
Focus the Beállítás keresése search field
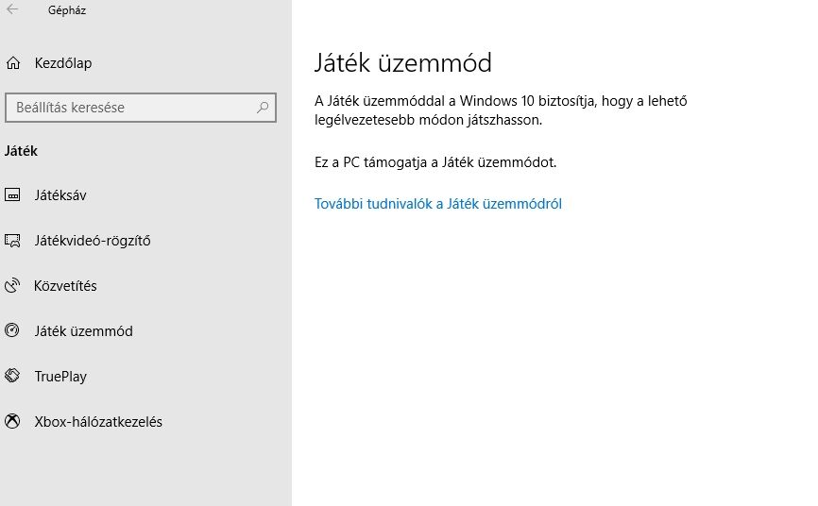tap(132, 108)
